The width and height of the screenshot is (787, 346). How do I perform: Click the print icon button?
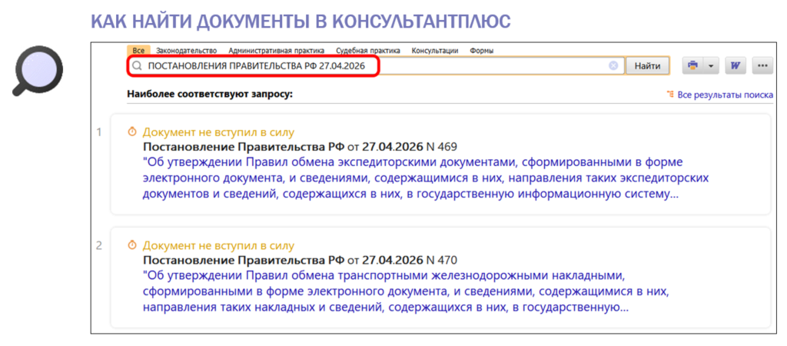pyautogui.click(x=693, y=66)
